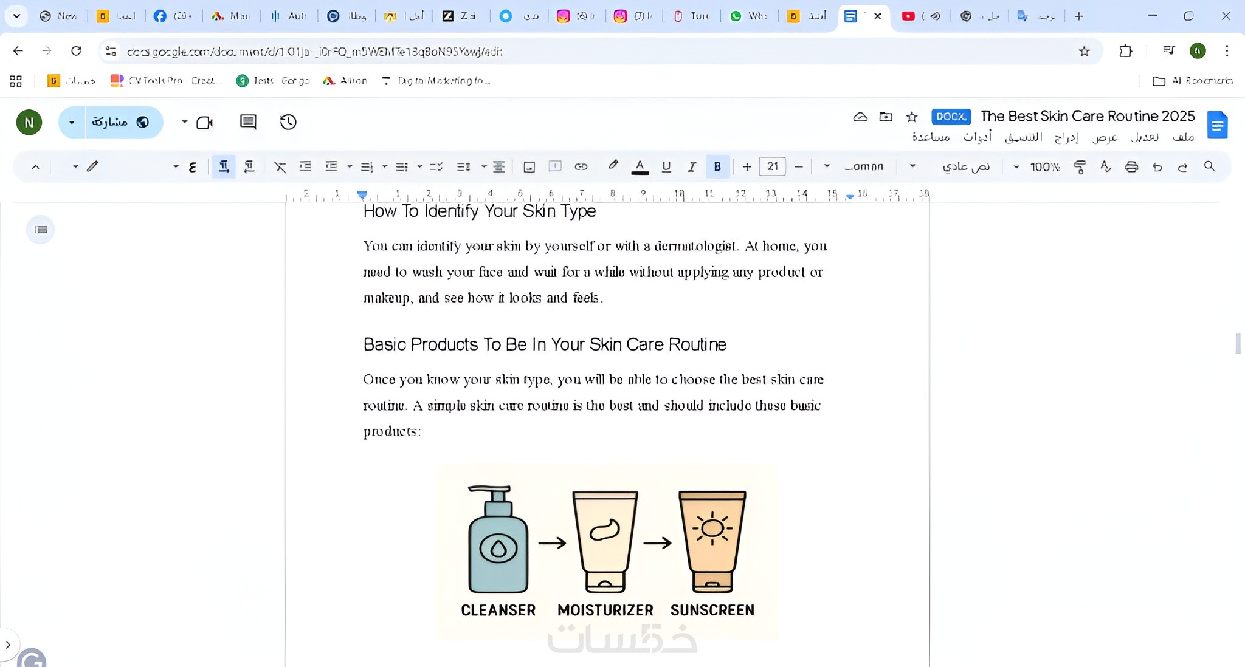Viewport: 1245px width, 667px height.
Task: Open the text color picker
Action: coord(640,166)
